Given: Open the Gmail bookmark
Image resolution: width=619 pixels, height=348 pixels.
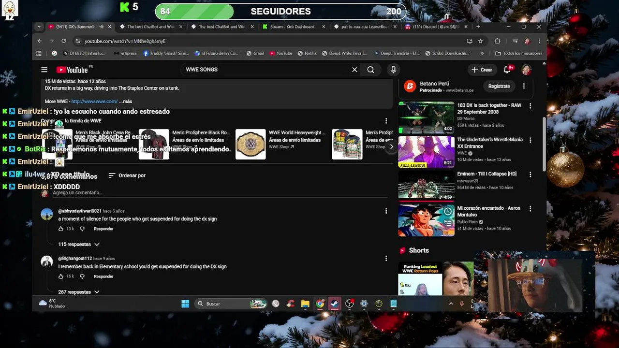Looking at the screenshot, I should tap(255, 53).
